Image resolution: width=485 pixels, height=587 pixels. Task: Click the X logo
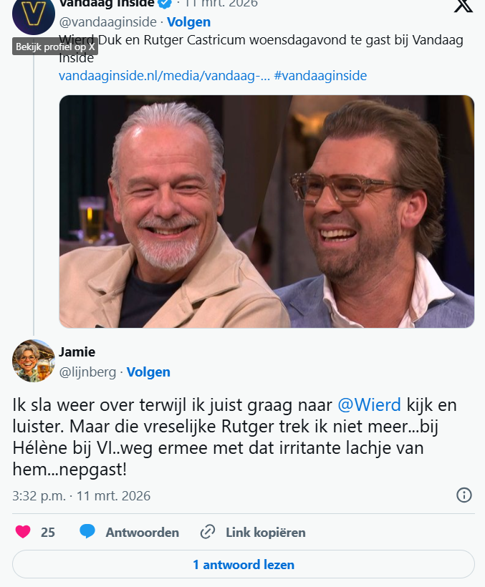(x=464, y=6)
